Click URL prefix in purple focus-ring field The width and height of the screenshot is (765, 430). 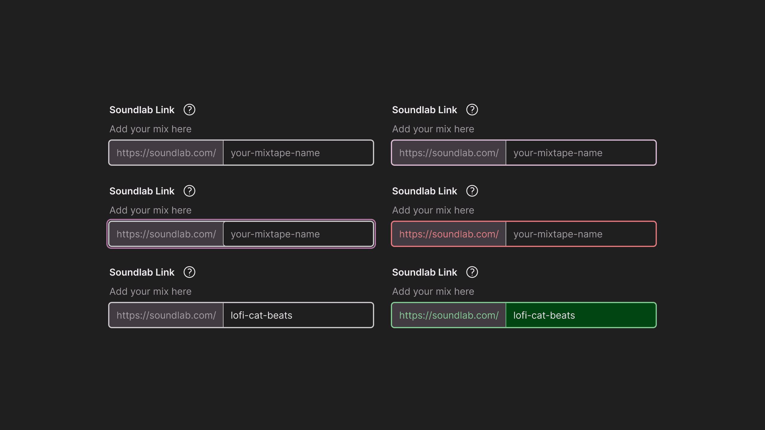[166, 234]
